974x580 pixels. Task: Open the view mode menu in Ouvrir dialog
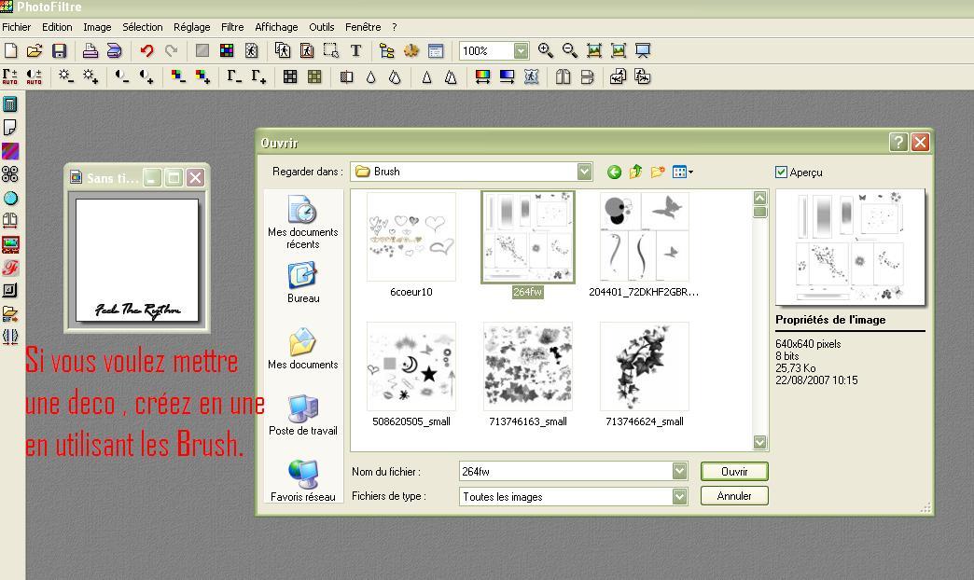(682, 172)
